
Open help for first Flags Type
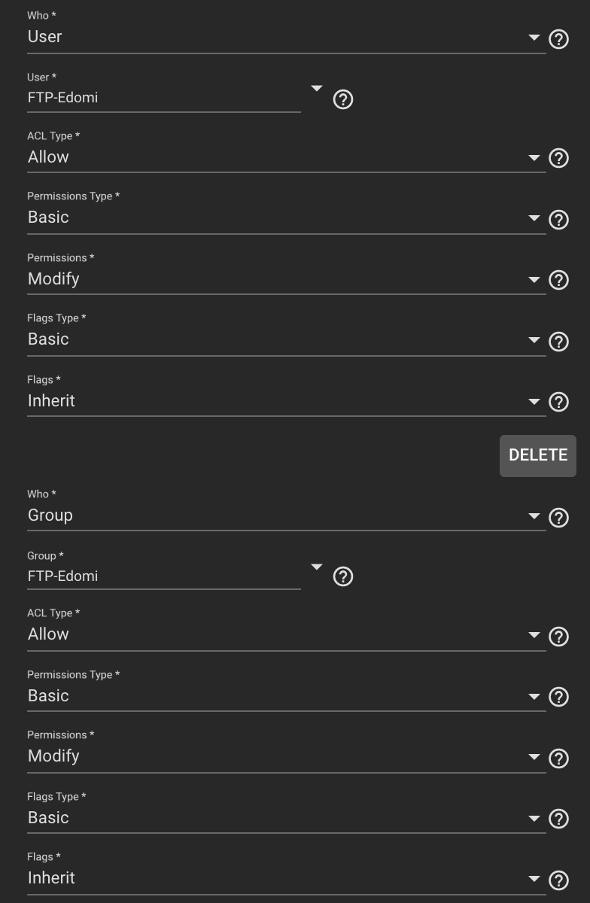558,342
